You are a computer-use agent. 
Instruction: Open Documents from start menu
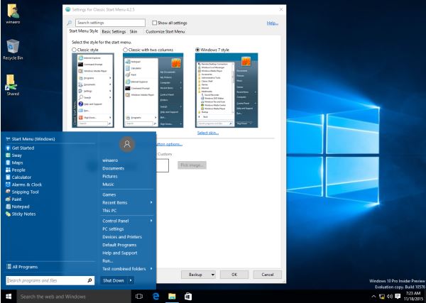[114, 168]
